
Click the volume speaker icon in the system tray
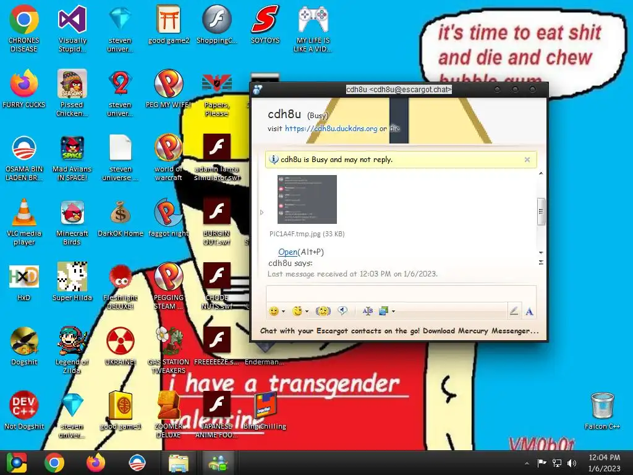572,463
